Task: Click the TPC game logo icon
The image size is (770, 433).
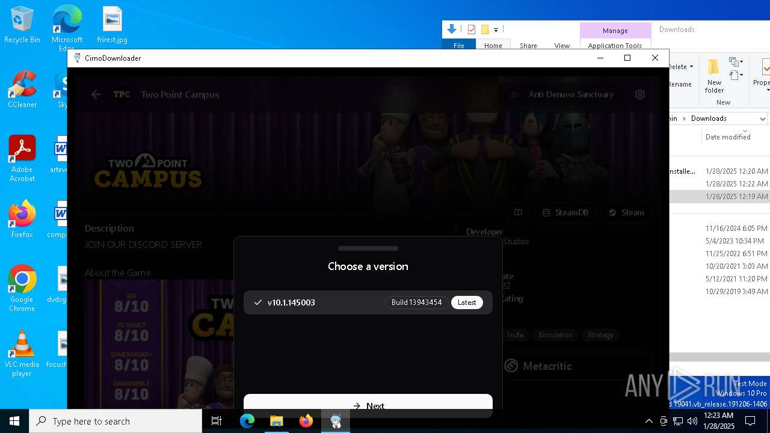Action: 122,94
